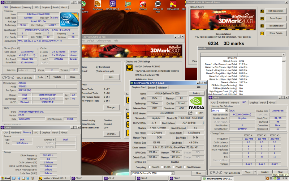Open the About tab in the Memory CPU-Z window
Image resolution: width=289 pixels, height=181 pixels.
coord(64,132)
